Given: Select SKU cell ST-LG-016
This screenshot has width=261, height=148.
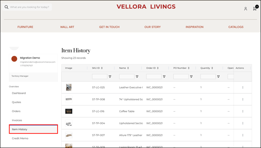Looking at the screenshot, I should [98, 111].
